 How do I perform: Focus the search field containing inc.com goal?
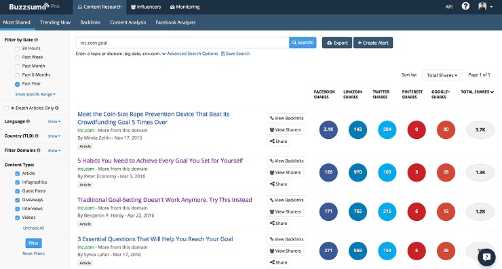click(x=182, y=43)
